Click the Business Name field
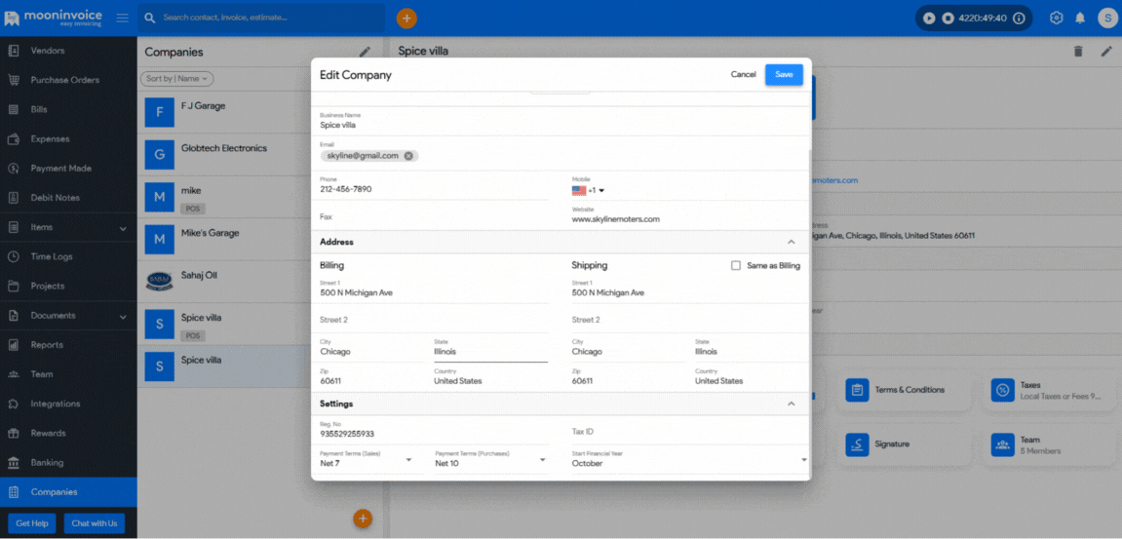The height and width of the screenshot is (539, 1122). (x=561, y=121)
